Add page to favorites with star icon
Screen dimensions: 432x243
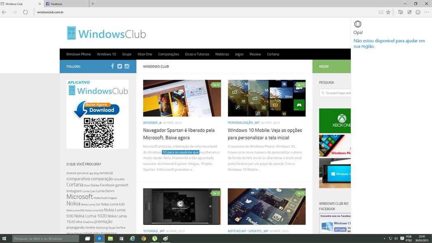click(x=388, y=12)
